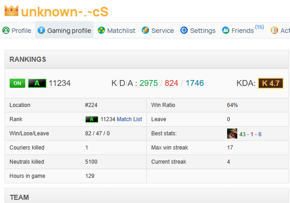The image size is (290, 203).
Task: Click the best stats 43 - 1 - 6
Action: click(250, 134)
